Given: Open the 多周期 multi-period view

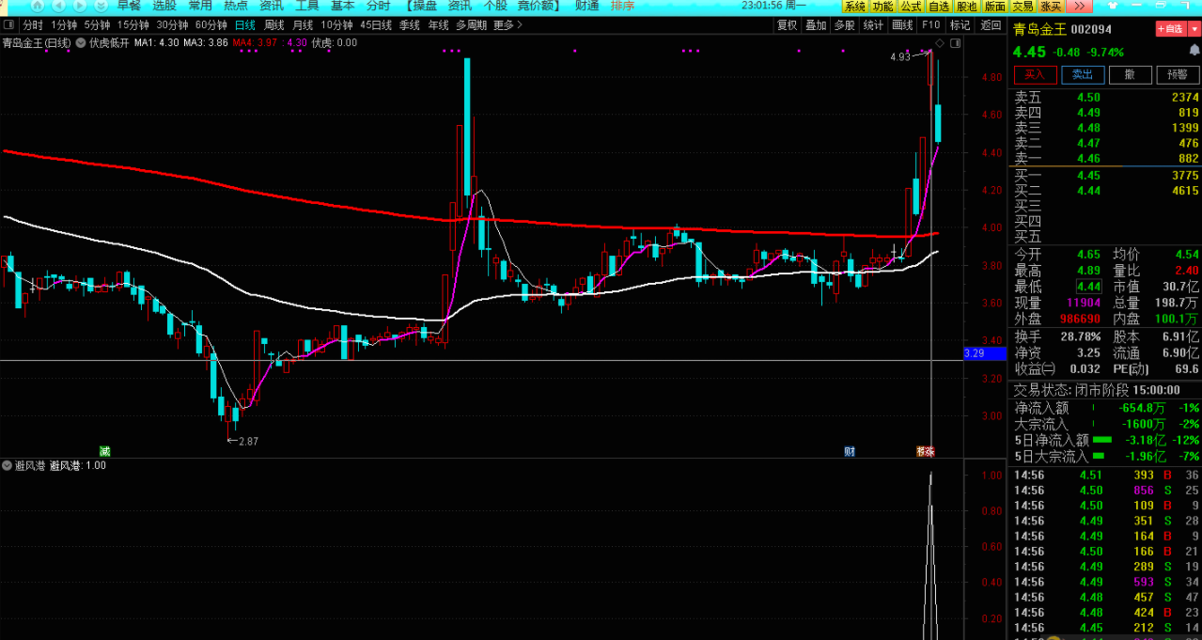Looking at the screenshot, I should [x=471, y=24].
